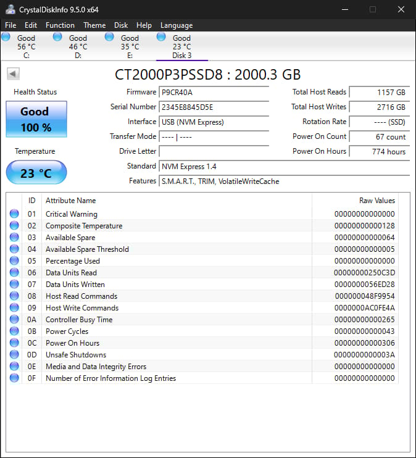Click status orb for Unsafe Shutdowns row

click(14, 354)
